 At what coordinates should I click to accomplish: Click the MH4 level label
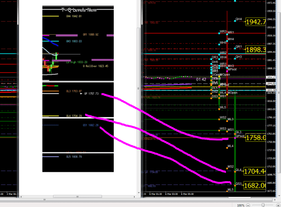click(x=231, y=39)
